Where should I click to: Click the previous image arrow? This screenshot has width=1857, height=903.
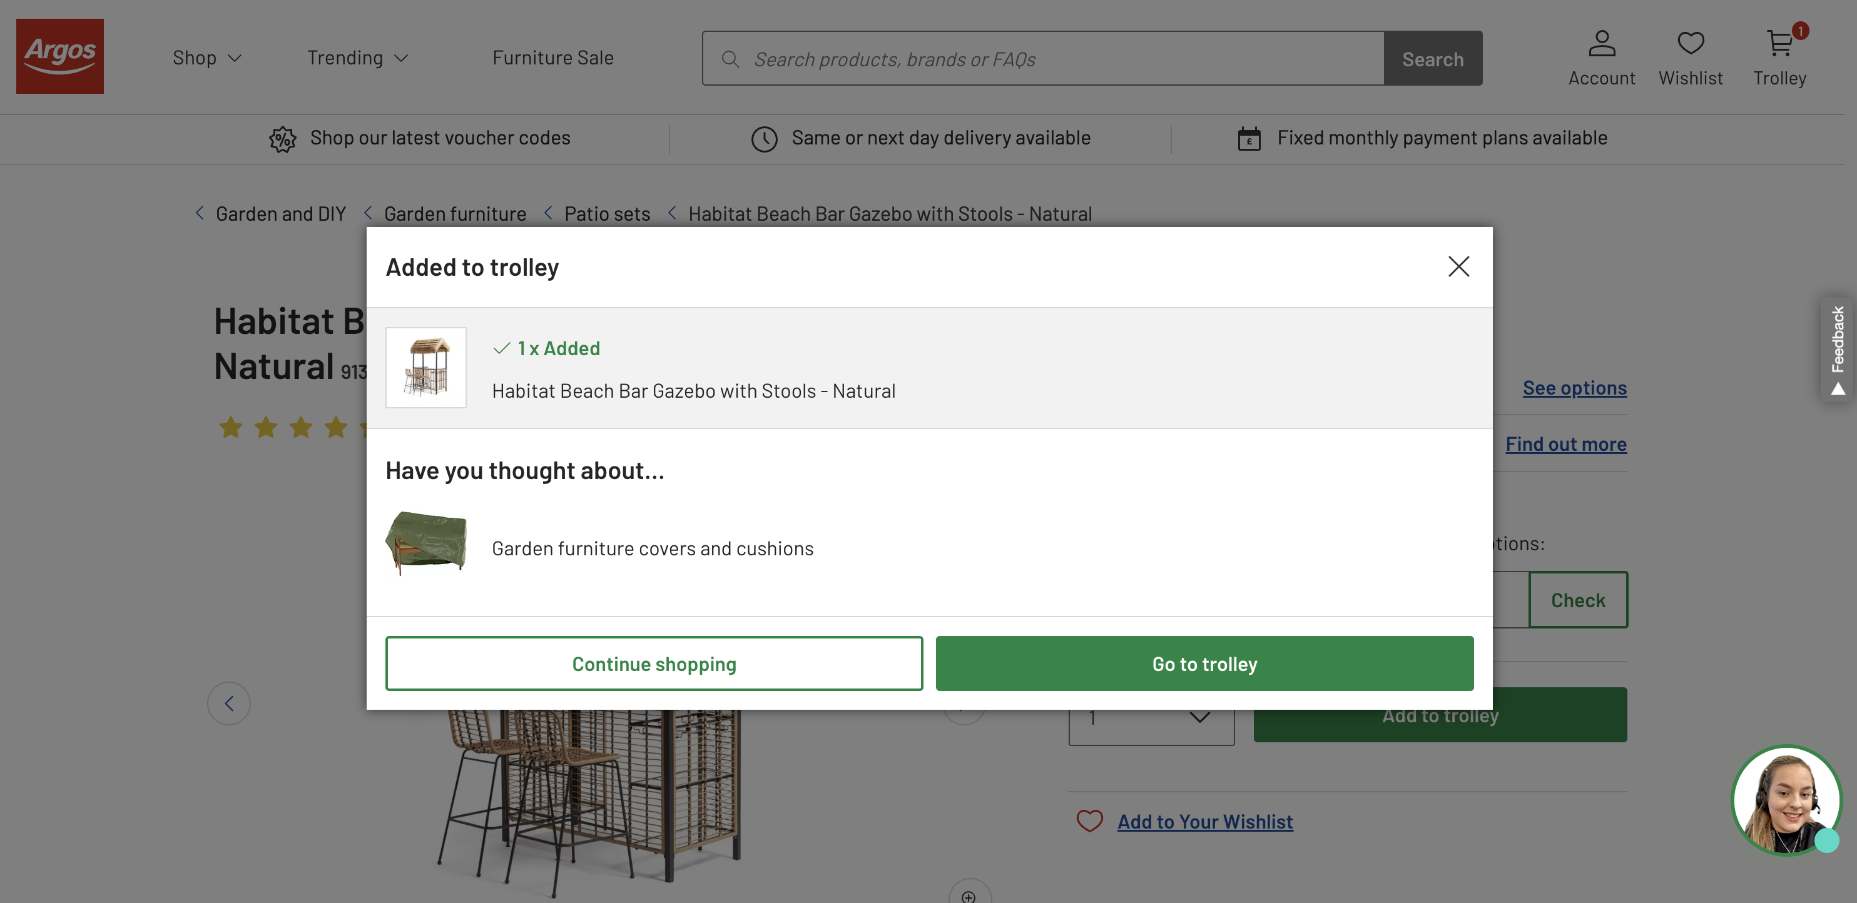coord(229,703)
